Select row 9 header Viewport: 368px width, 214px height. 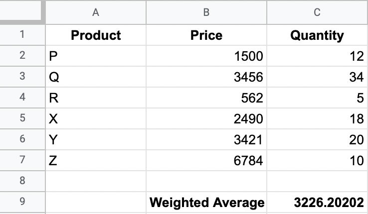click(22, 202)
